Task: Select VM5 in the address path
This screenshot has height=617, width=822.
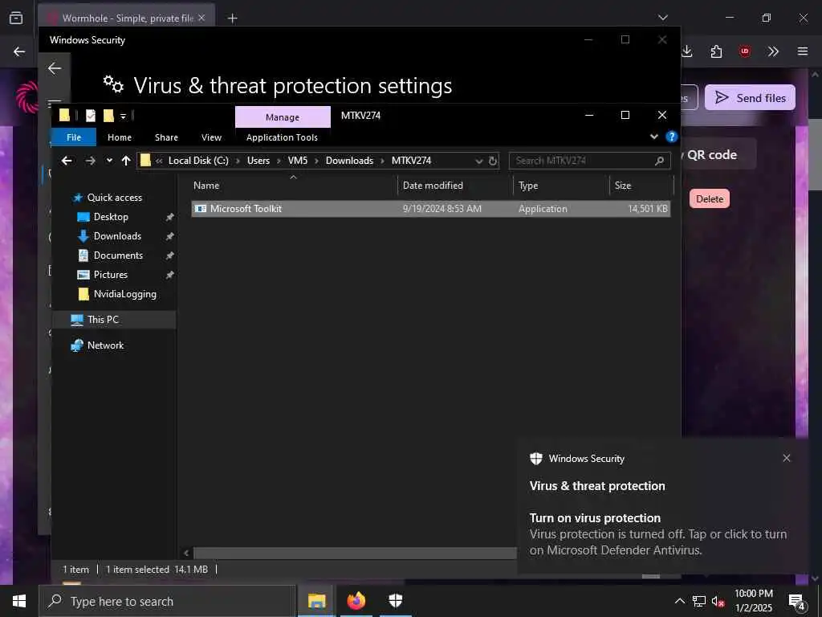Action: (297, 161)
